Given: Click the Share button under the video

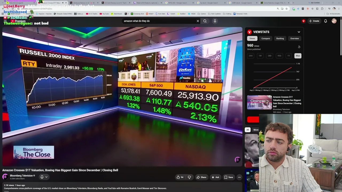Looking at the screenshot, I should point(201,177).
